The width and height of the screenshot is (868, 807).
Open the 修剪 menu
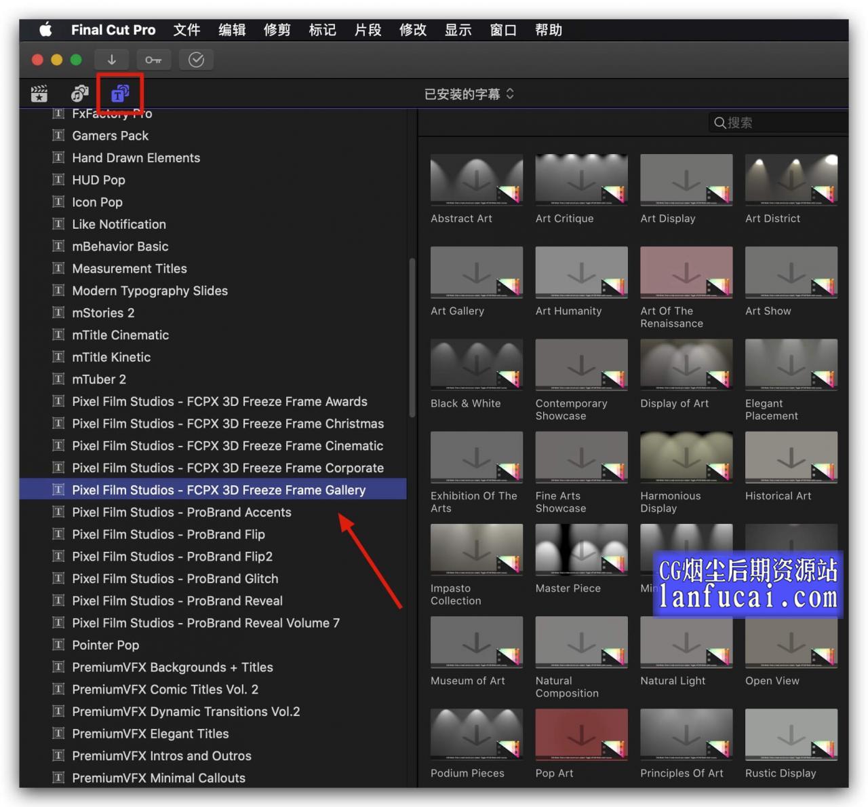[277, 30]
